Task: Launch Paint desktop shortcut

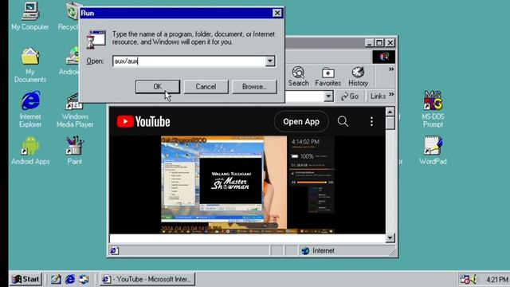Action: (74, 151)
